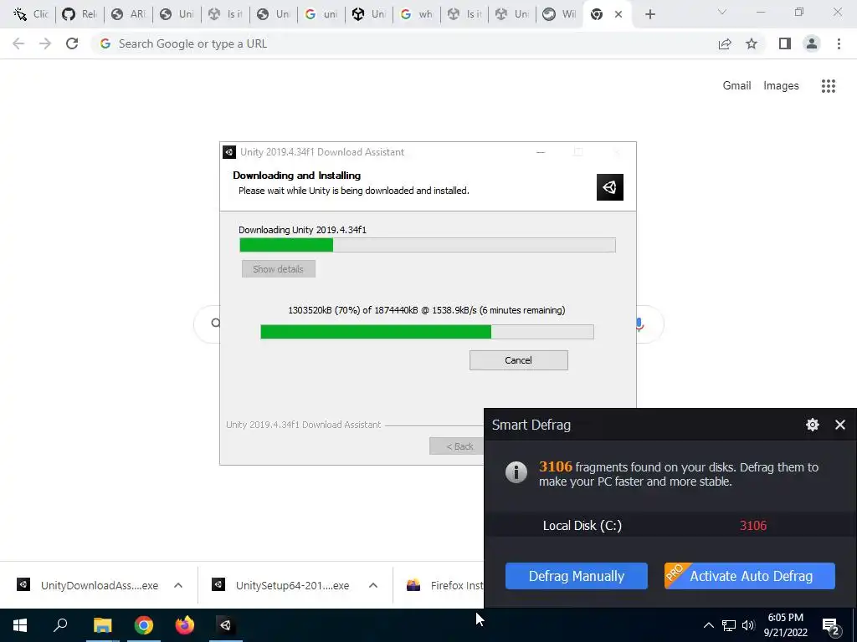Click Activate Auto Defrag button

pos(749,576)
